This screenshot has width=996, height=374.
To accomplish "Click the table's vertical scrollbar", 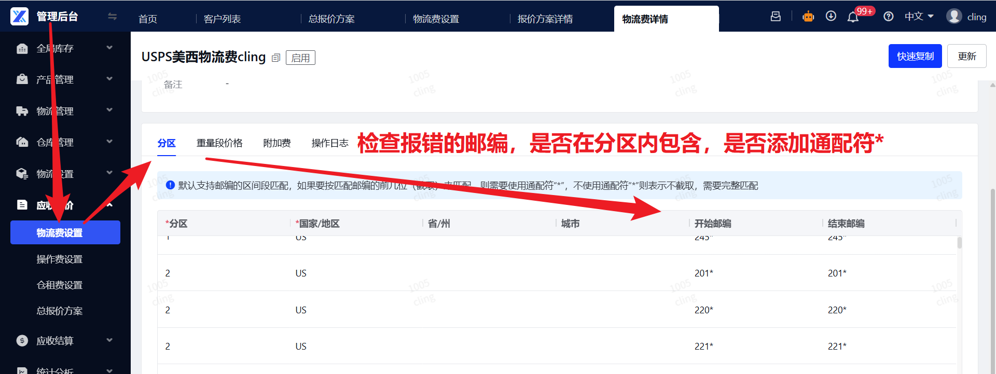I will [960, 243].
